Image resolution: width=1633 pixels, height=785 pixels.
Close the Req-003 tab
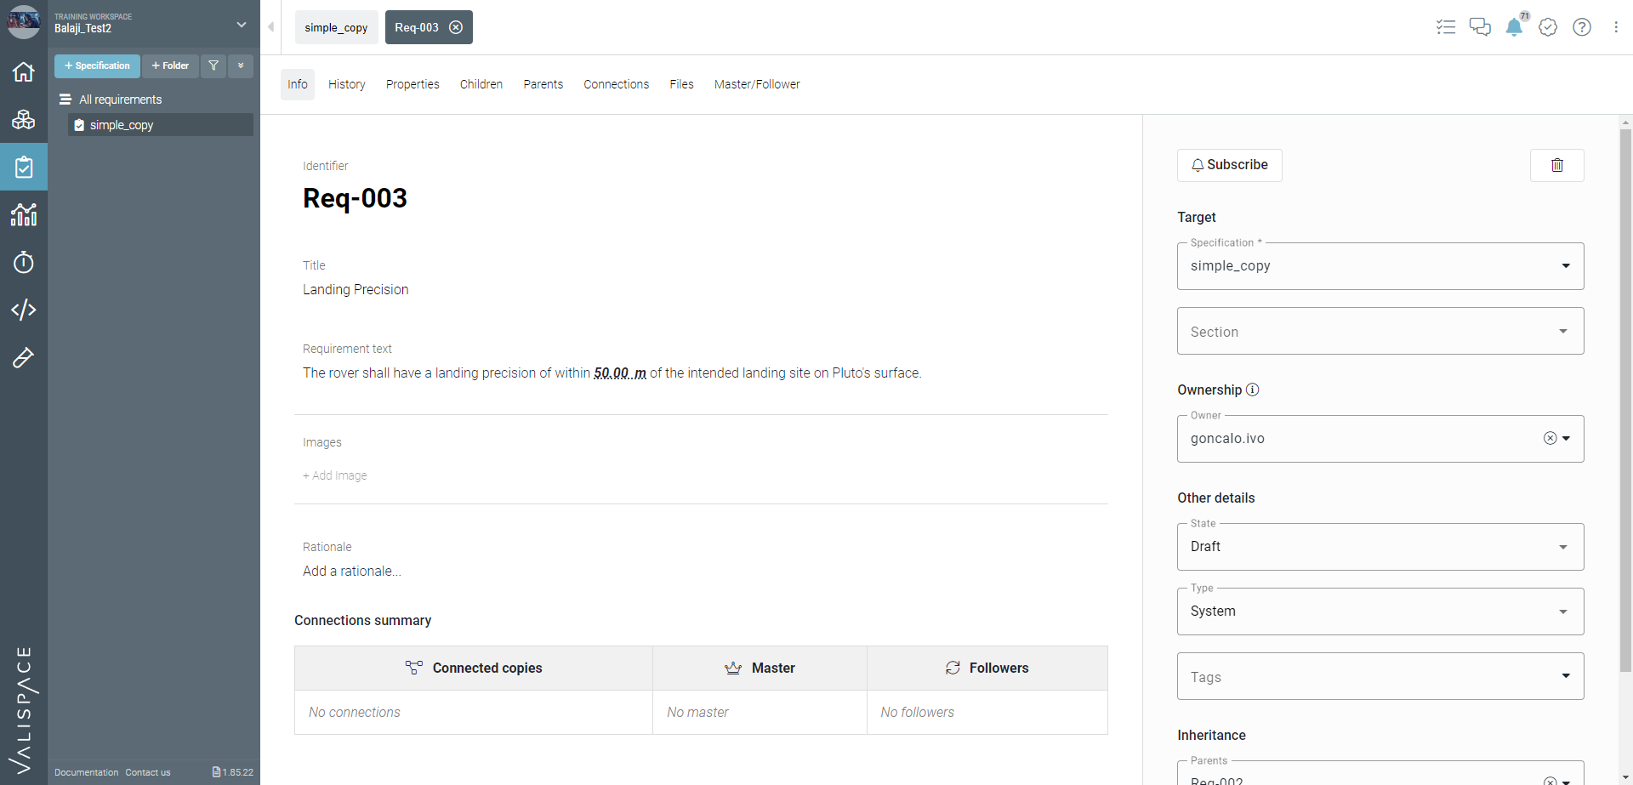pos(456,27)
